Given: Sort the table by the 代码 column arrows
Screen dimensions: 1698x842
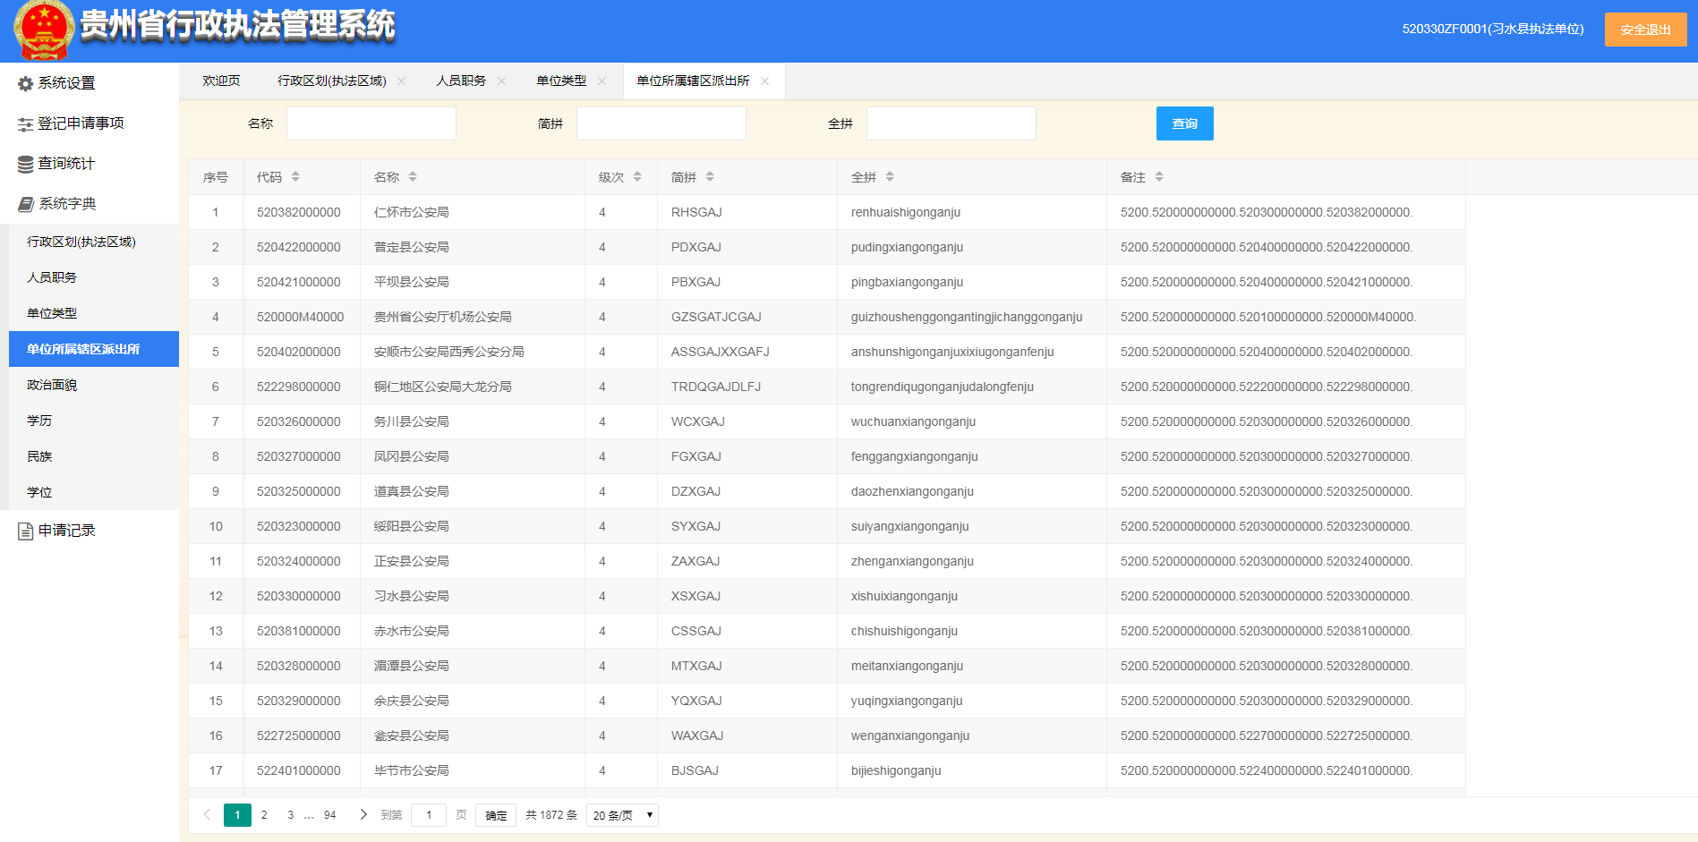Looking at the screenshot, I should pyautogui.click(x=295, y=177).
